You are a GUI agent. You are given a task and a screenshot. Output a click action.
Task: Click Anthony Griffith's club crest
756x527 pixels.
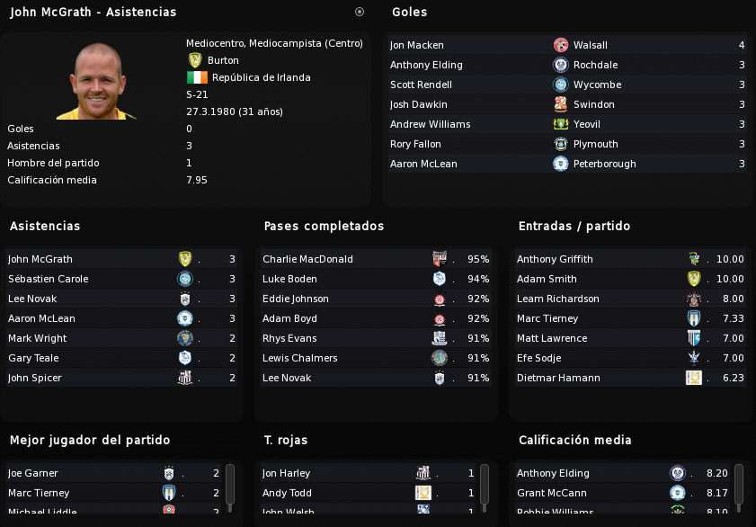point(694,259)
